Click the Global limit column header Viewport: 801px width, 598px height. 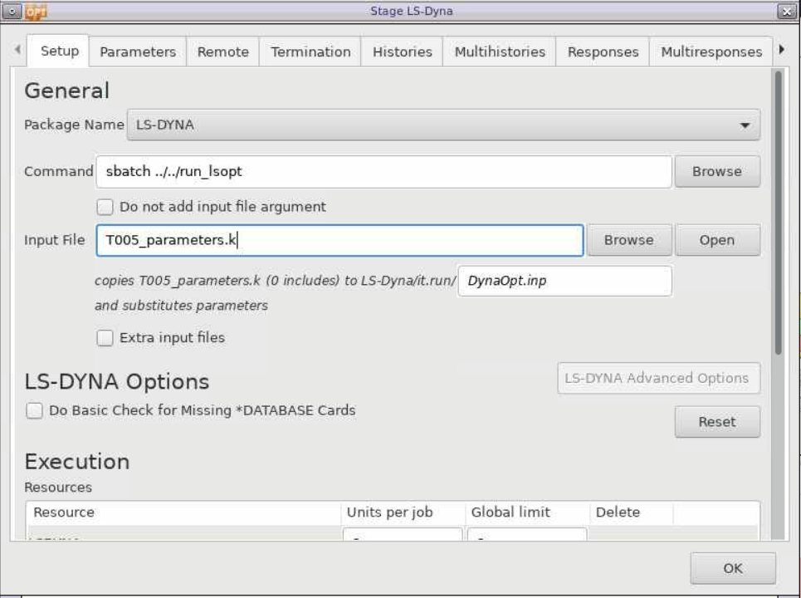[527, 512]
